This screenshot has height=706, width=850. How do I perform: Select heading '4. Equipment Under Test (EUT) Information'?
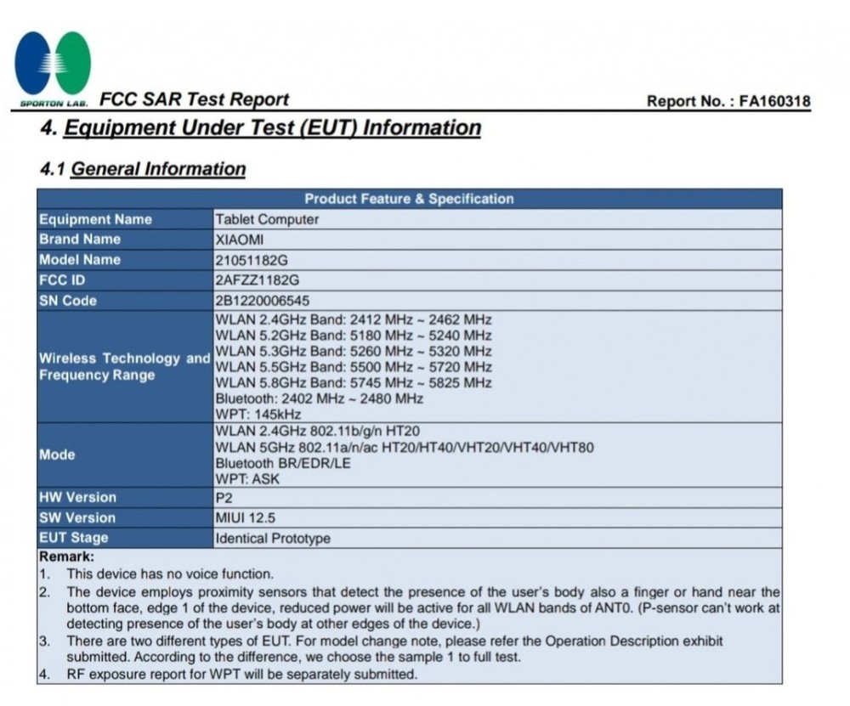coord(261,128)
